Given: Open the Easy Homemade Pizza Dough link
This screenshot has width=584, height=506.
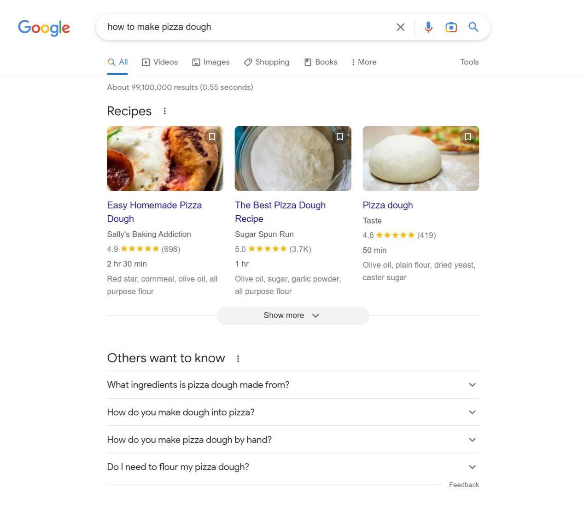Looking at the screenshot, I should click(x=154, y=212).
